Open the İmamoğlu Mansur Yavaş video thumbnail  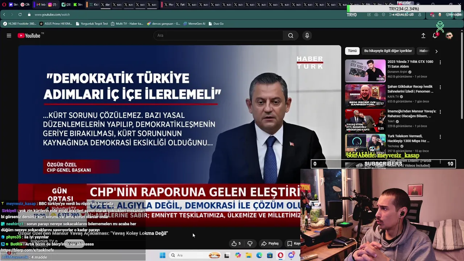tap(365, 120)
